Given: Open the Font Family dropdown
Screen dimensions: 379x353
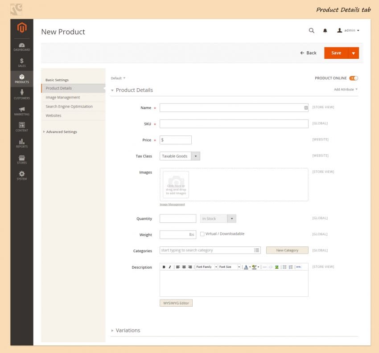Looking at the screenshot, I should pyautogui.click(x=206, y=267).
